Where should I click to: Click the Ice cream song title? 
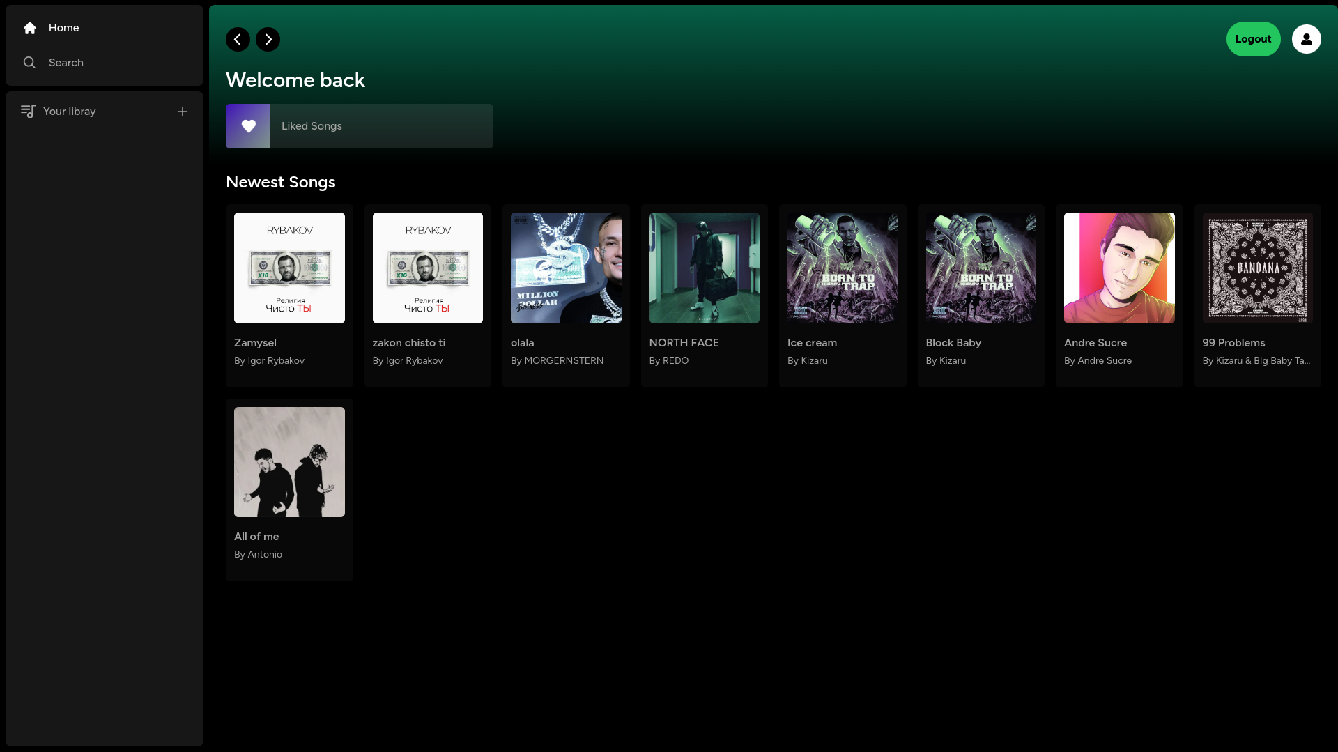813,343
